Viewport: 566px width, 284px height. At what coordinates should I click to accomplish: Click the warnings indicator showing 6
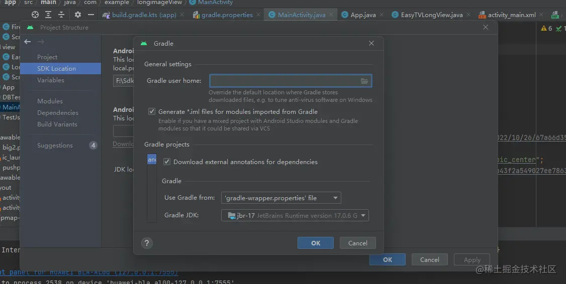(546, 28)
